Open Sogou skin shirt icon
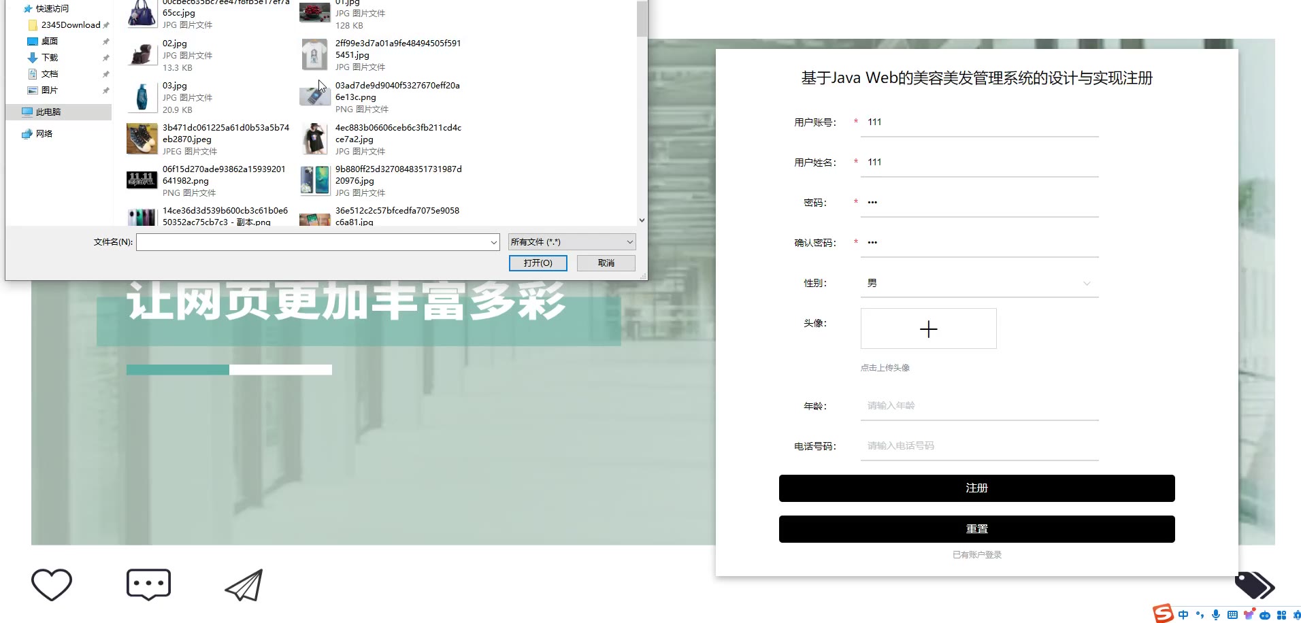 point(1249,615)
